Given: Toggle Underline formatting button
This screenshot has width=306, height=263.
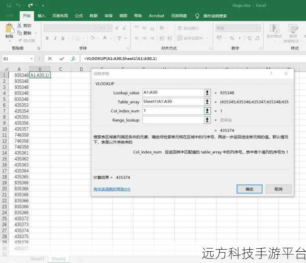Looking at the screenshot, I should point(63,38).
